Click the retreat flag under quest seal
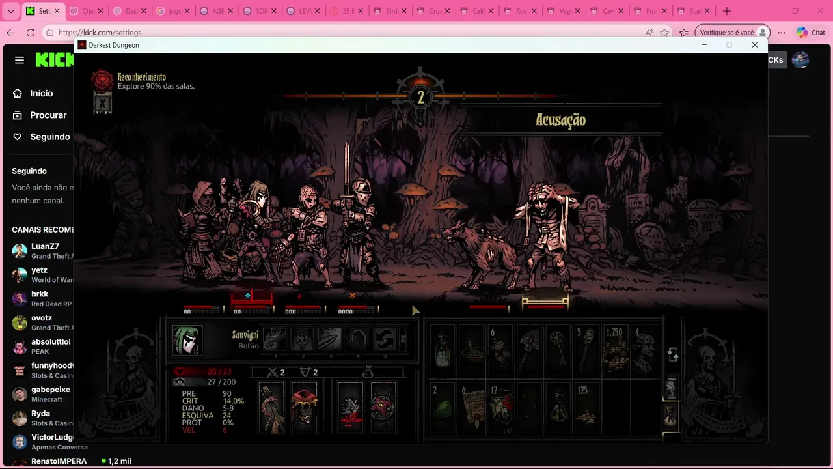 102,103
